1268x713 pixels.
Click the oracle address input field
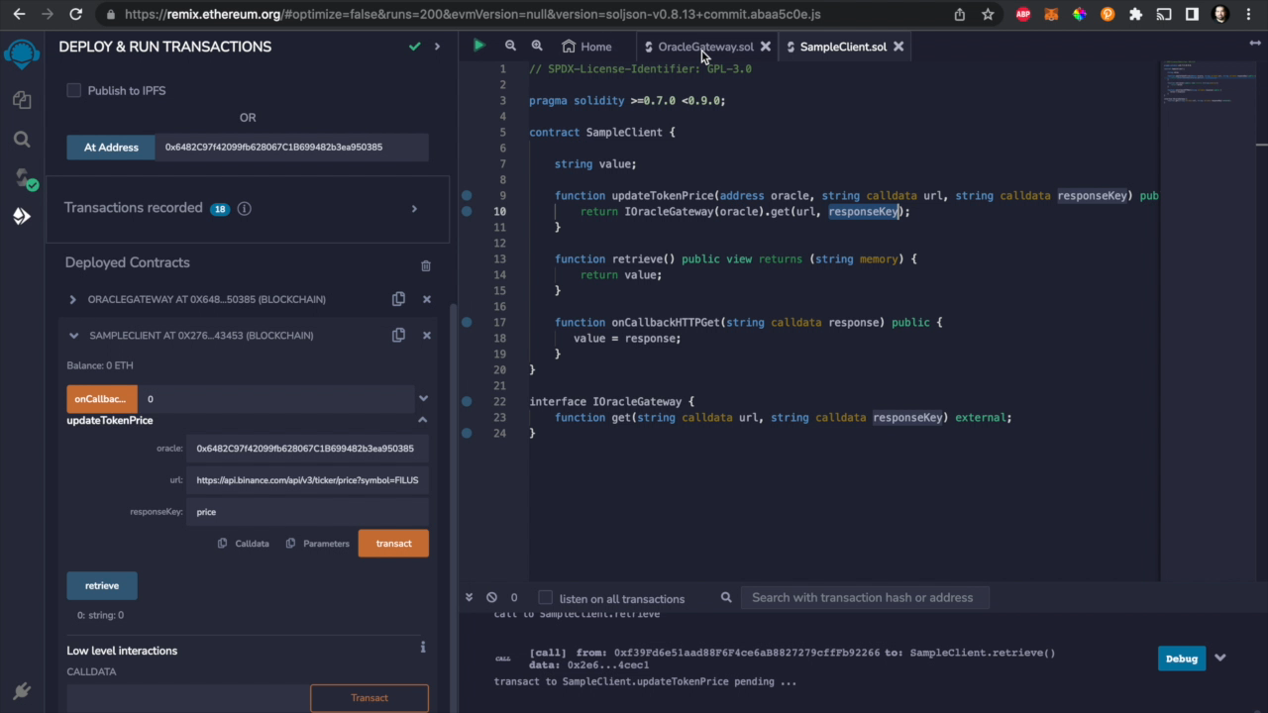coord(307,448)
